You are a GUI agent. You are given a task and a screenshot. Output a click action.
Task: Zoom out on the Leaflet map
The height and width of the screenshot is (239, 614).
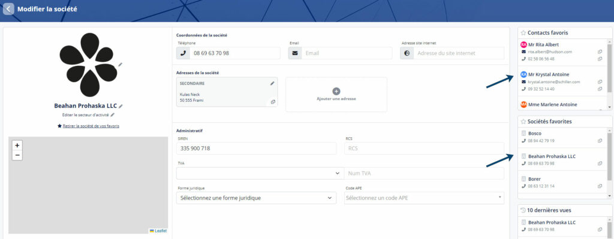(x=17, y=155)
